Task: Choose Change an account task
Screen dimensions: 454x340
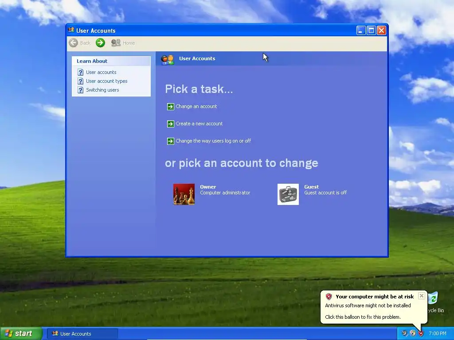Action: click(x=196, y=106)
